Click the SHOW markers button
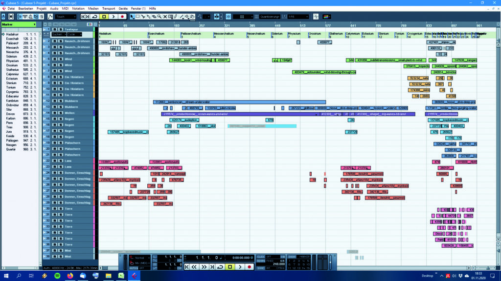This screenshot has width=501, height=281. [x=292, y=257]
